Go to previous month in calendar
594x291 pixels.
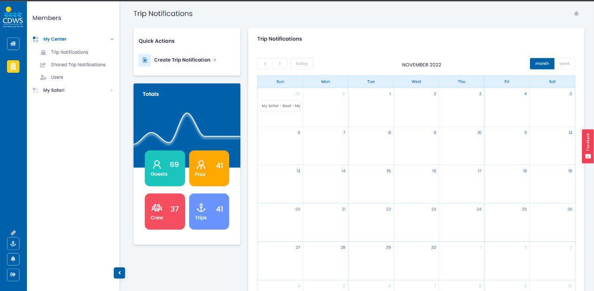(265, 63)
